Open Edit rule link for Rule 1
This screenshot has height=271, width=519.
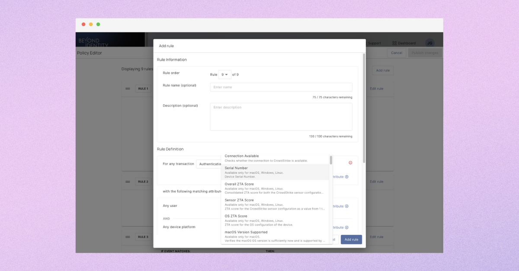376,89
